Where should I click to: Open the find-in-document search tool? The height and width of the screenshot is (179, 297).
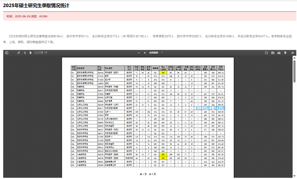(19, 53)
